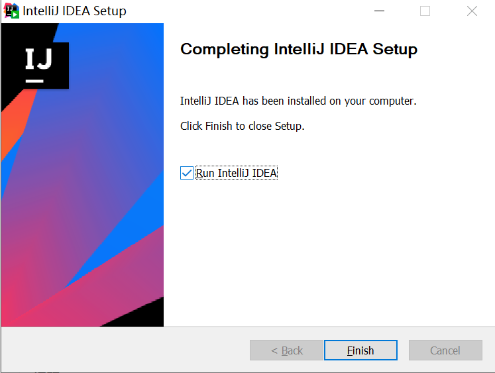Minimize the IntelliJ IDEA Setup window

(x=379, y=11)
